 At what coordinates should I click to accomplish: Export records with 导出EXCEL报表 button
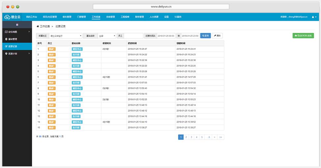pyautogui.click(x=303, y=36)
